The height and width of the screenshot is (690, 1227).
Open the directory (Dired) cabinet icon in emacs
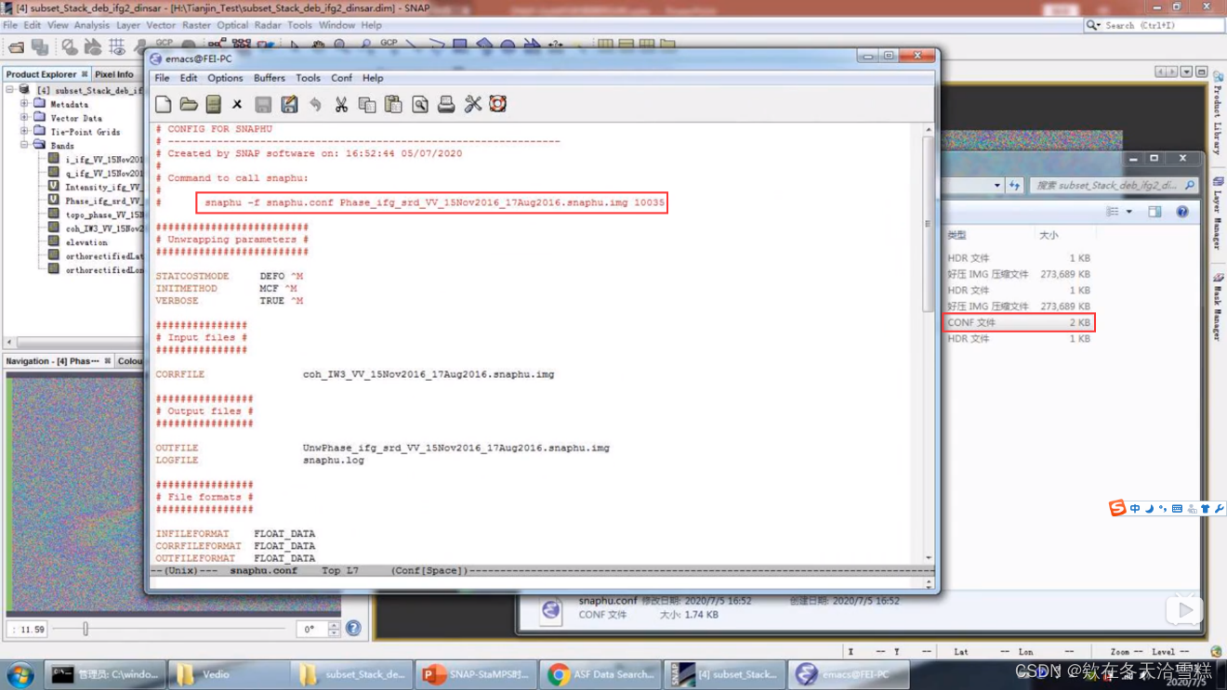[x=214, y=104]
